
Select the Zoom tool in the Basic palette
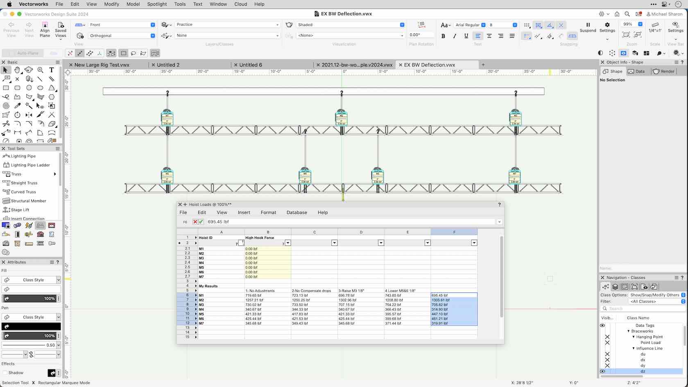click(40, 70)
